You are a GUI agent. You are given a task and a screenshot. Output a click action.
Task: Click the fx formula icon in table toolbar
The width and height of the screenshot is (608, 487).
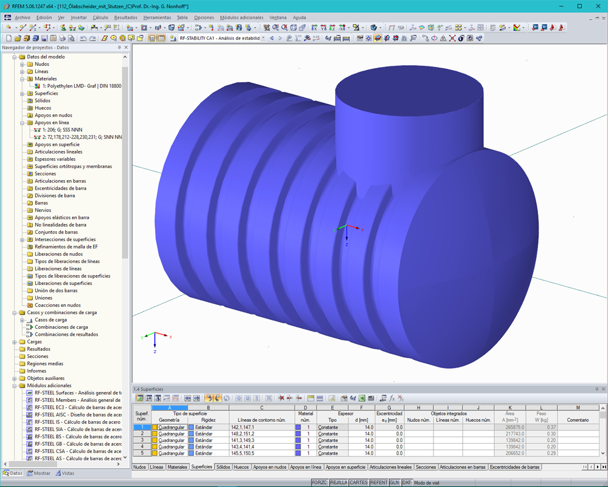tap(392, 398)
